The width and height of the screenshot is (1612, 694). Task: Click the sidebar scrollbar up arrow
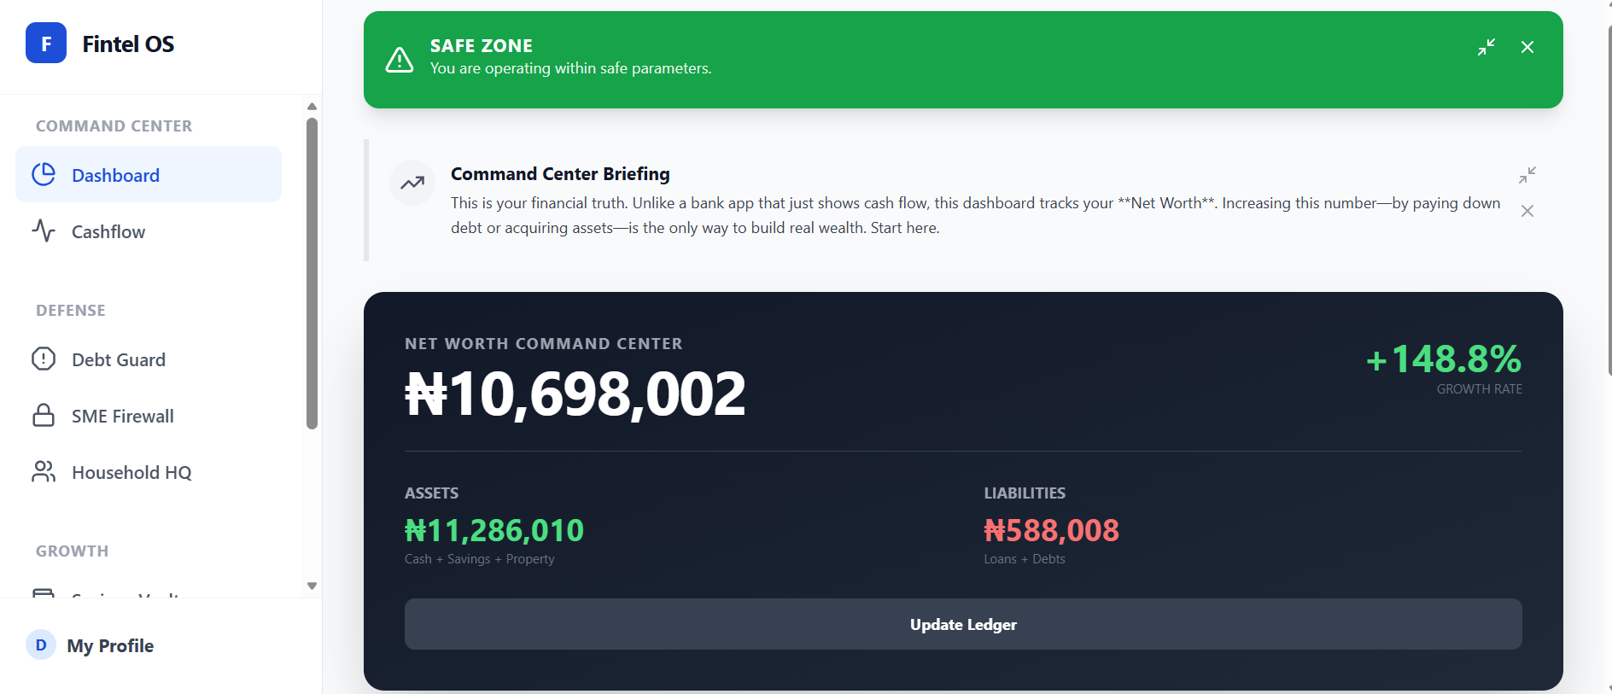pos(312,107)
